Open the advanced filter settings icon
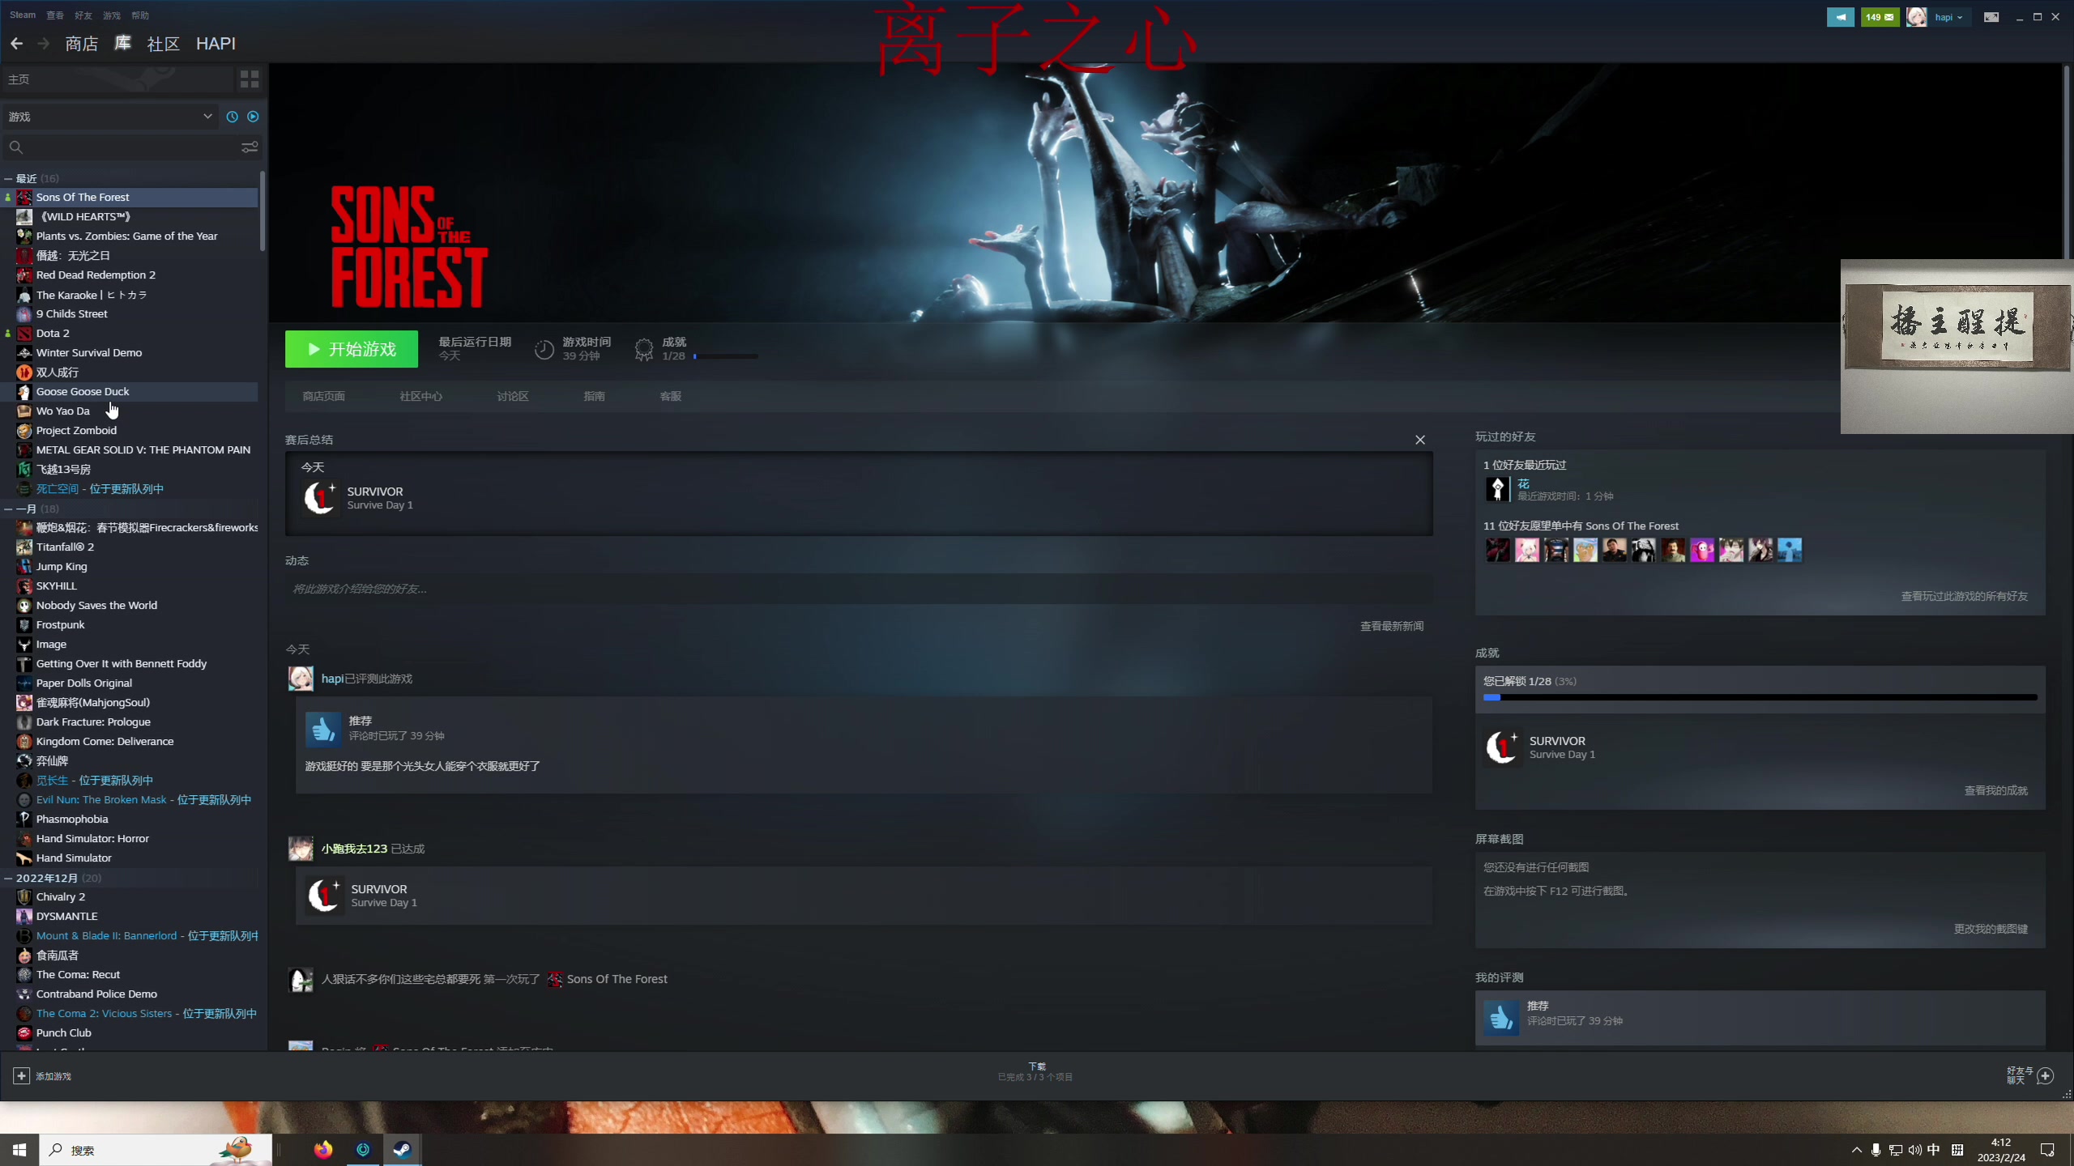The width and height of the screenshot is (2074, 1166). [x=250, y=147]
